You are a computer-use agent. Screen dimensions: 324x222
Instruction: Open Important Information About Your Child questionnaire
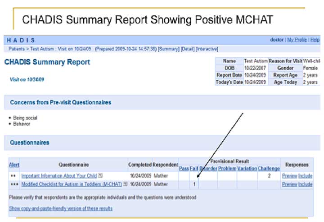[59, 176]
